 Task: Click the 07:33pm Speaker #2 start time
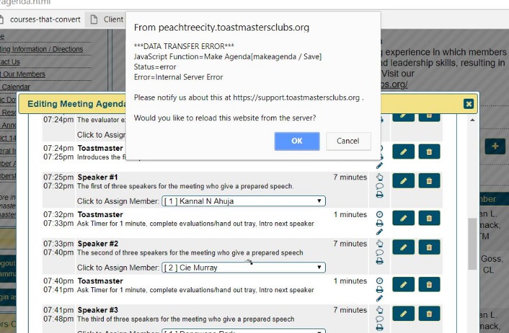click(59, 244)
